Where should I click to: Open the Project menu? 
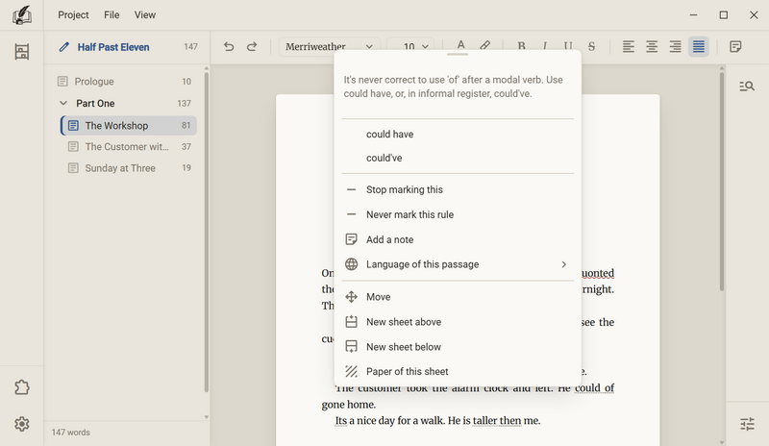(x=73, y=14)
